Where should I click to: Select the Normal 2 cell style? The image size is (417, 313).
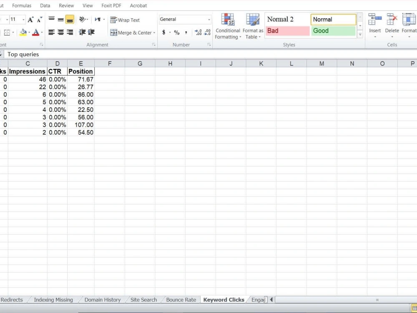287,20
